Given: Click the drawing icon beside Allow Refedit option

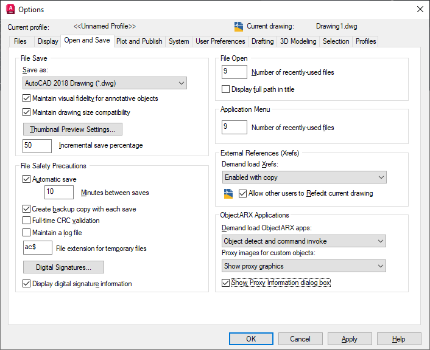Looking at the screenshot, I should click(x=228, y=193).
